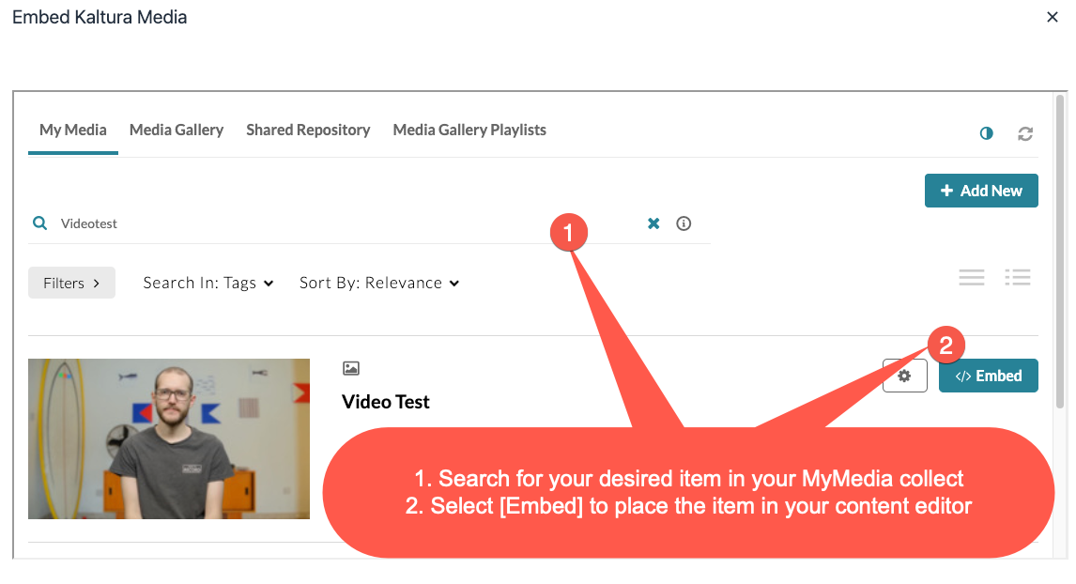
Task: Clear the Videotest search text
Action: [653, 223]
